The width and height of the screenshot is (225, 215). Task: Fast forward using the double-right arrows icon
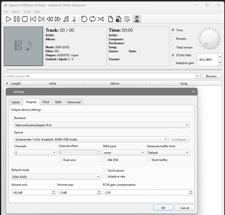click(58, 19)
